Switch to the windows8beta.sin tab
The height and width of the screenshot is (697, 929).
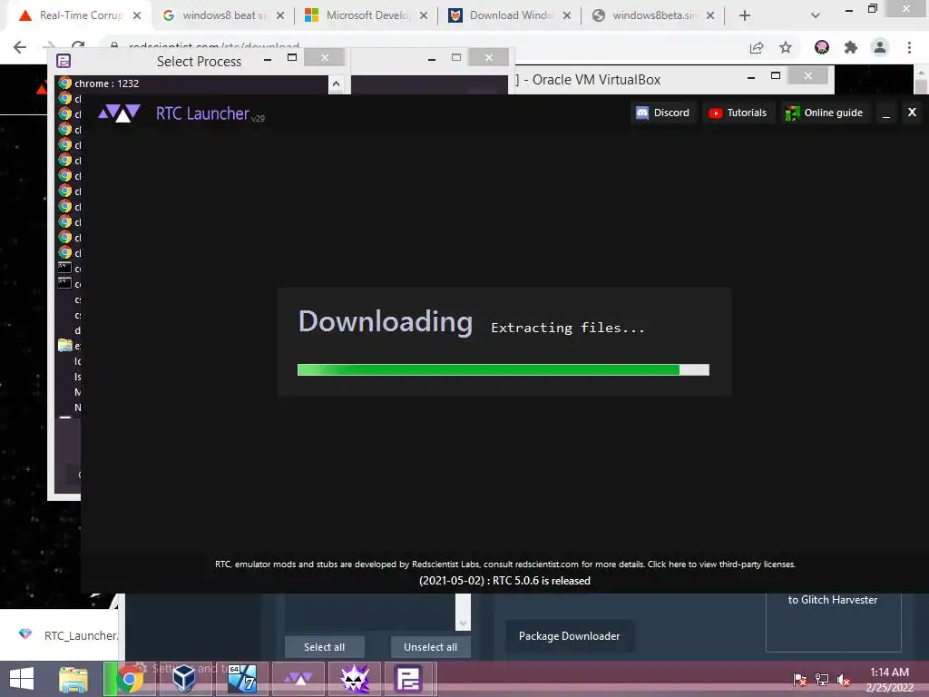652,15
